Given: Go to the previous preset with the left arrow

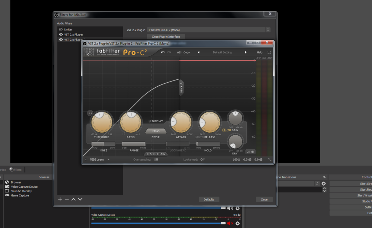Looking at the screenshot, I should tap(199, 52).
